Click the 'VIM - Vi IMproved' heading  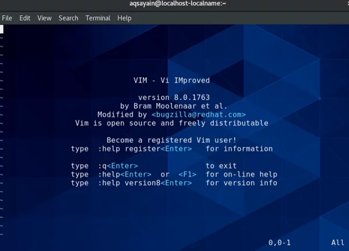point(171,80)
